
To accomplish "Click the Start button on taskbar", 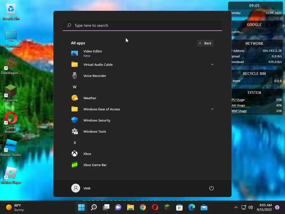I will tap(81, 207).
